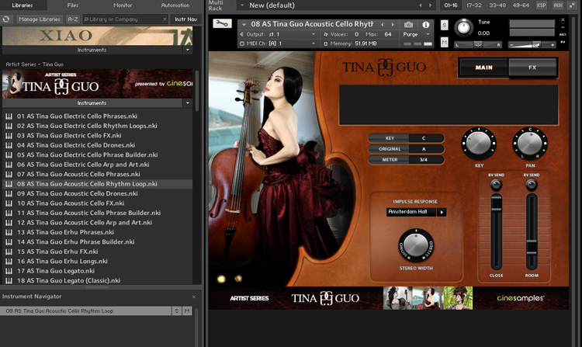Open instrument edit mode with the wrench icon
The height and width of the screenshot is (347, 582).
pos(222,24)
